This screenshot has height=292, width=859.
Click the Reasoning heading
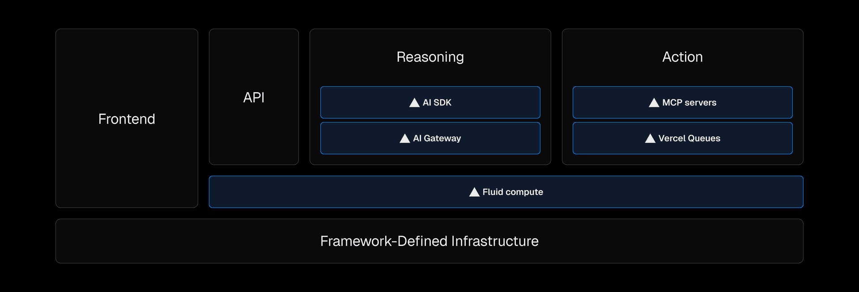[430, 57]
